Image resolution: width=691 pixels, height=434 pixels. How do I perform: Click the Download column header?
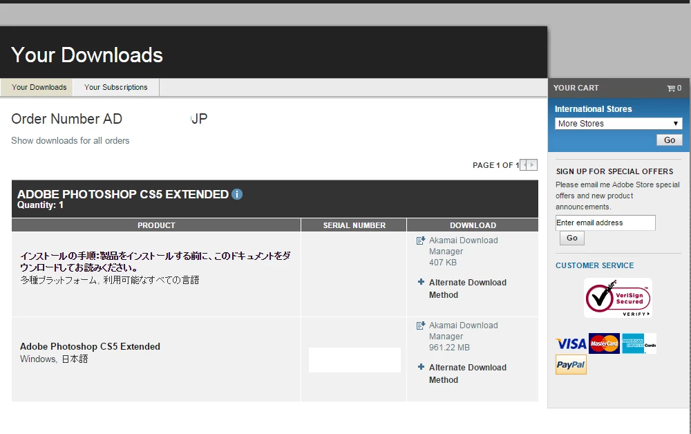tap(473, 225)
